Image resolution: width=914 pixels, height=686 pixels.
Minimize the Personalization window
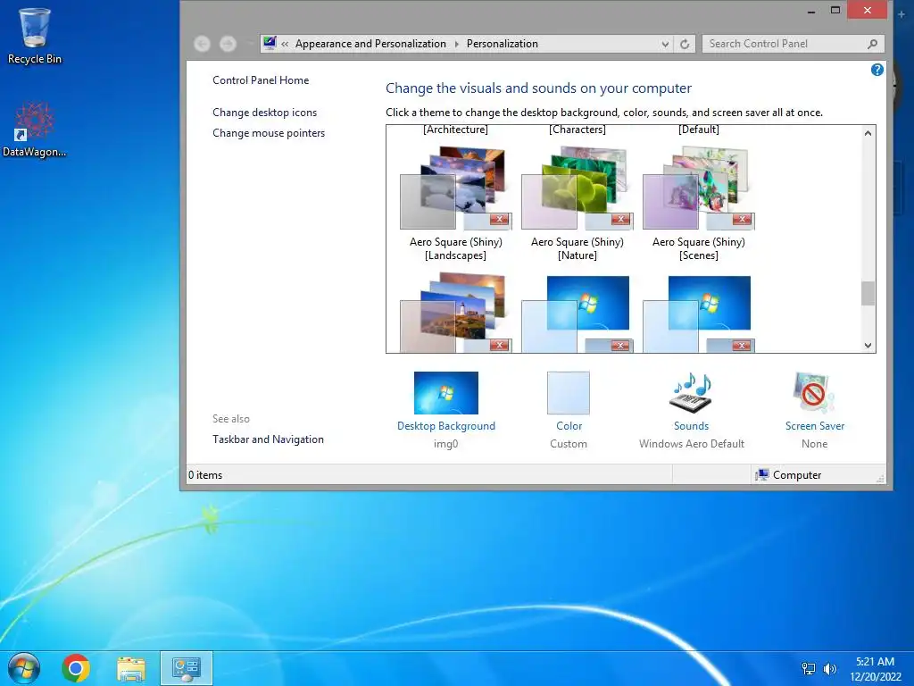(810, 10)
